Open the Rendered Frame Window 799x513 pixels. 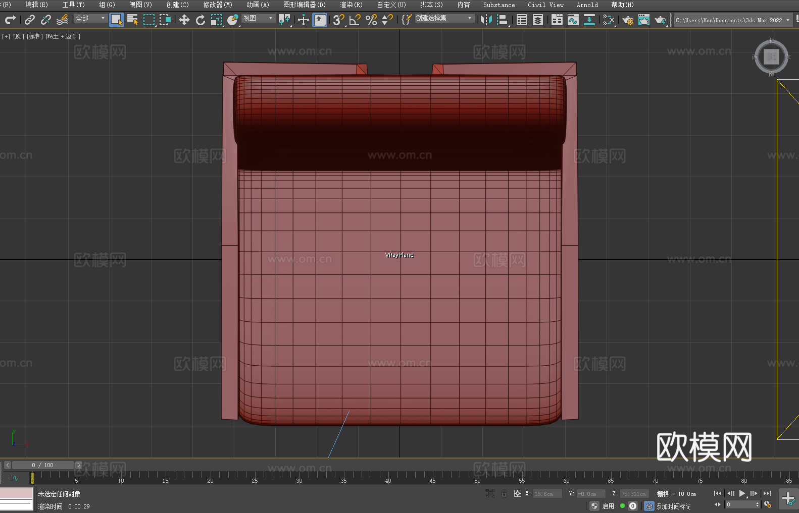click(x=644, y=20)
